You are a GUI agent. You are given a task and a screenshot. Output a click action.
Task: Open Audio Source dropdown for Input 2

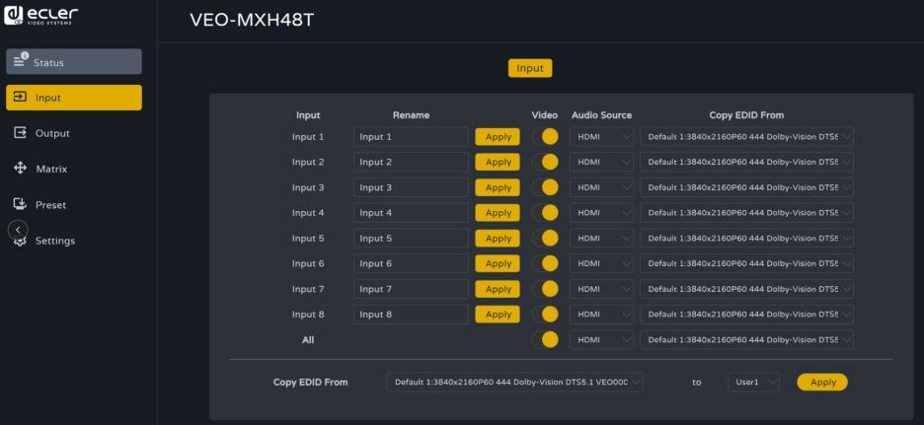click(601, 162)
